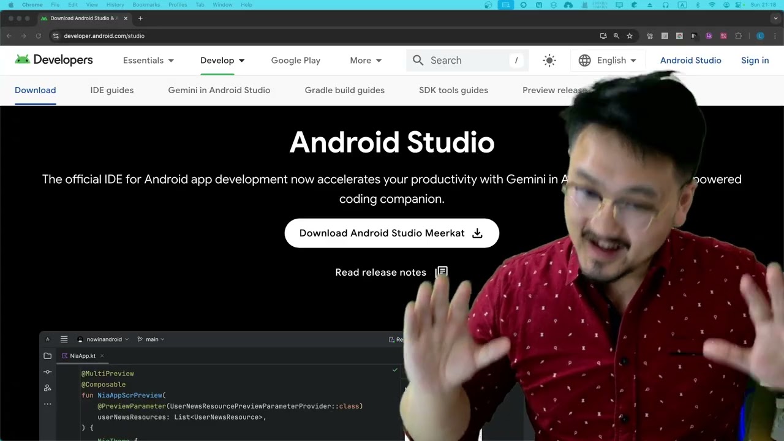The height and width of the screenshot is (441, 784).
Task: Open Chrome's tab search chevron
Action: [775, 18]
